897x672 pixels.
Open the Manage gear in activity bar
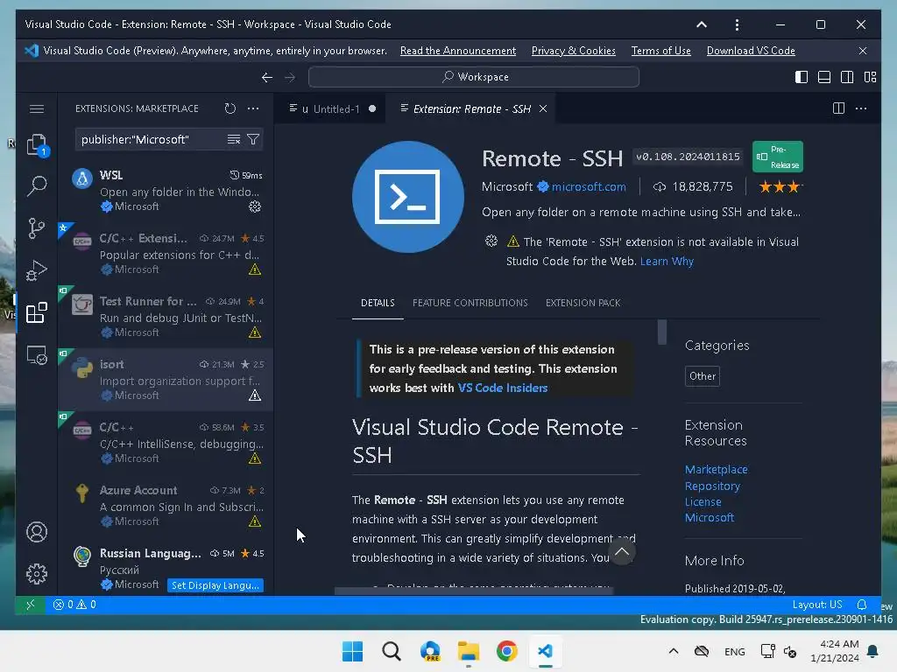(x=37, y=574)
